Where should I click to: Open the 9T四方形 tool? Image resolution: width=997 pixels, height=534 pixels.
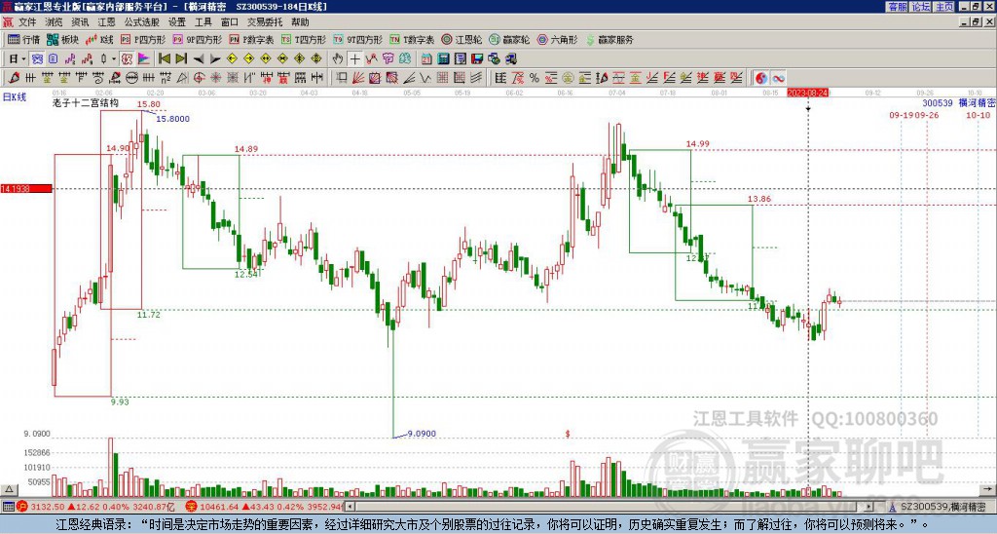pyautogui.click(x=358, y=39)
